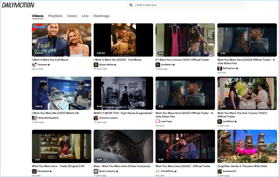Click verified badge next to Music Industry
Image resolution: width=279 pixels, height=177 pixels.
pos(117,171)
